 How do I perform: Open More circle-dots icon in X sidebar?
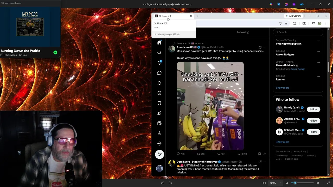pyautogui.click(x=159, y=143)
